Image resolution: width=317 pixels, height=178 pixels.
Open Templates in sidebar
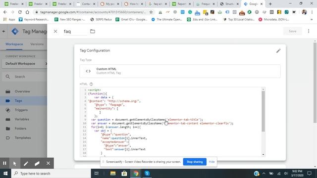pyautogui.click(x=23, y=138)
